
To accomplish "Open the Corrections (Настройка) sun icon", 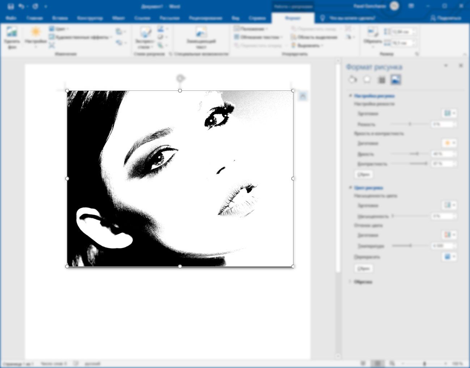I will coord(35,33).
